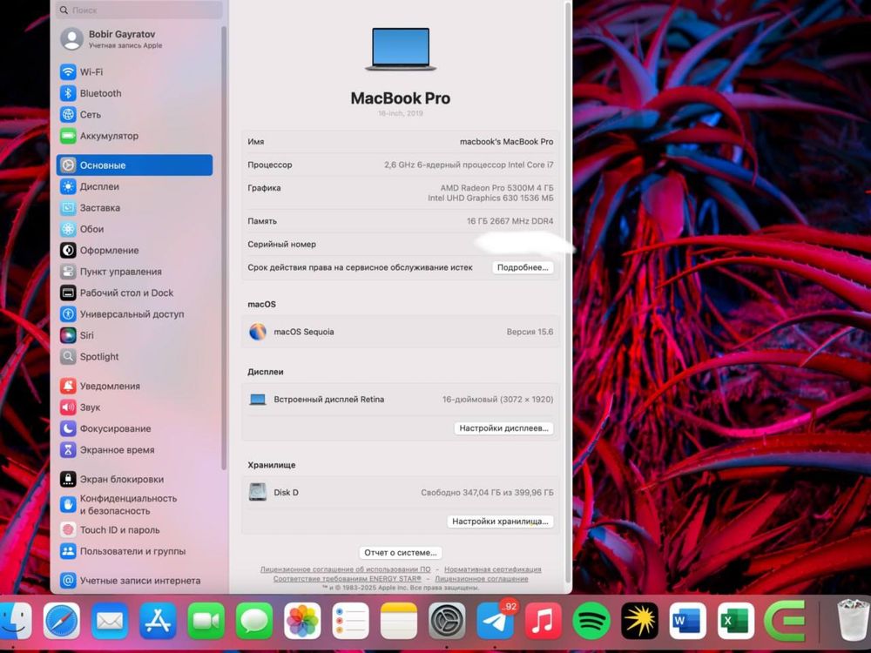Open Telegram with 92 badge in Dock
Viewport: 871px width, 653px height.
coord(496,621)
